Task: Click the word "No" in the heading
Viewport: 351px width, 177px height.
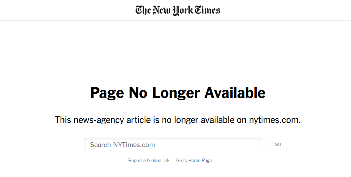Action: tap(137, 93)
